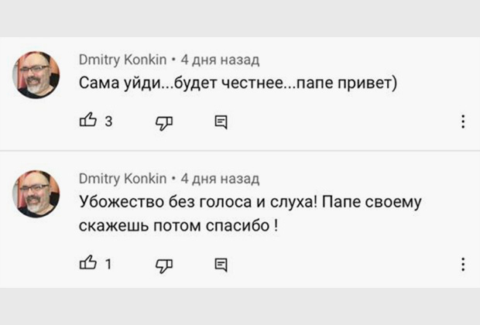The image size is (480, 325).
Task: Click the like count '1'
Action: (x=108, y=265)
